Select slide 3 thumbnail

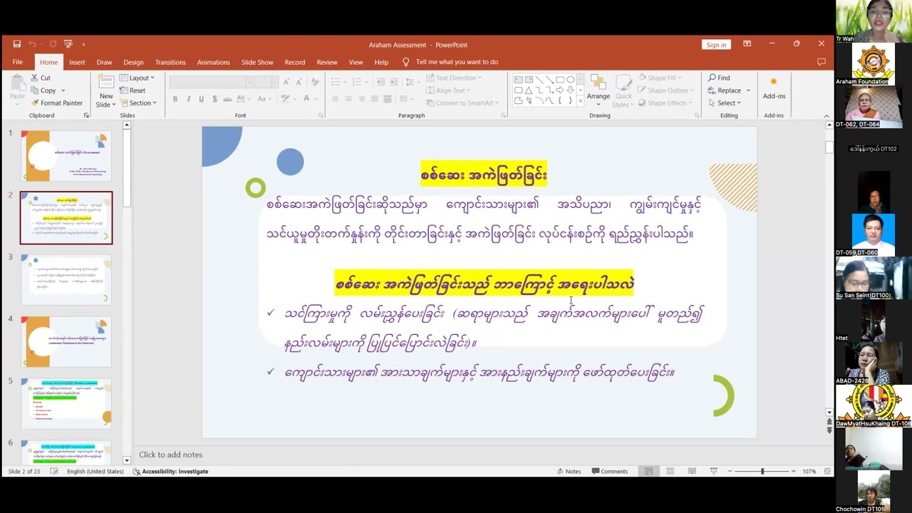[x=66, y=279]
